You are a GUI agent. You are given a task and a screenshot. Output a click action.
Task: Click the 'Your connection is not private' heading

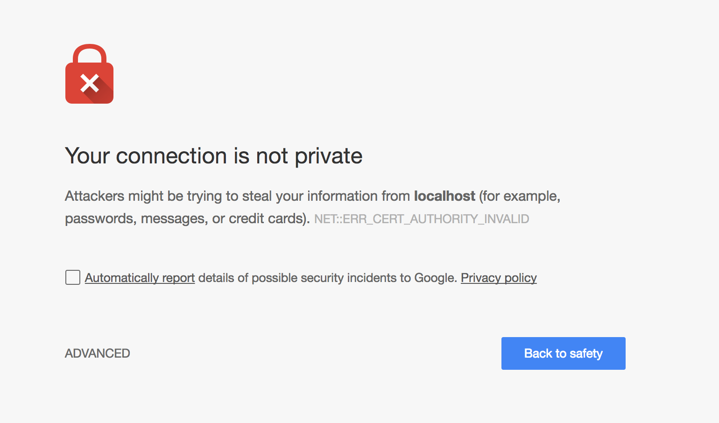(214, 156)
